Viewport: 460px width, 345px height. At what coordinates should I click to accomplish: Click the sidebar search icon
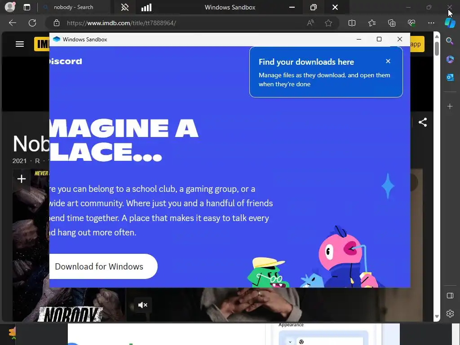click(450, 41)
